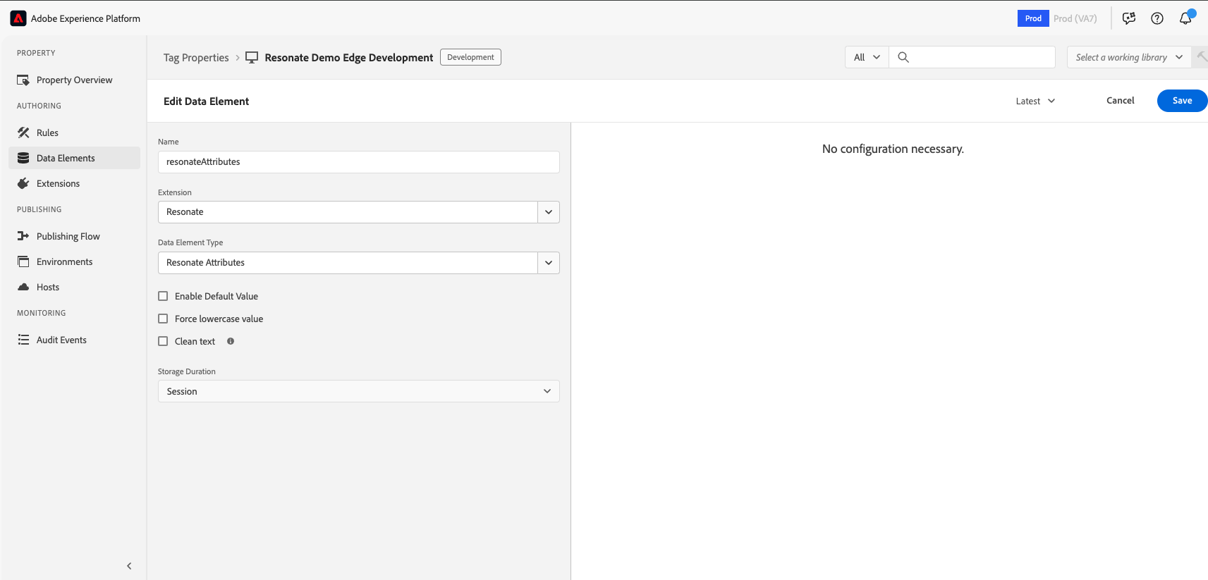The height and width of the screenshot is (580, 1208).
Task: Click the Name input field
Action: pyautogui.click(x=359, y=162)
